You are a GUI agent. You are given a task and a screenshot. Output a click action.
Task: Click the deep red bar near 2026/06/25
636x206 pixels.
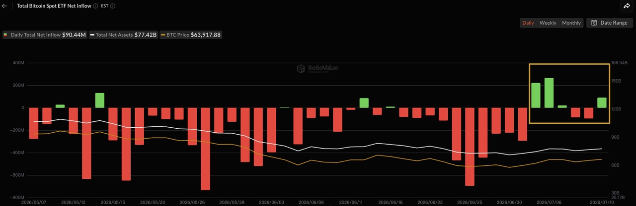(470, 147)
